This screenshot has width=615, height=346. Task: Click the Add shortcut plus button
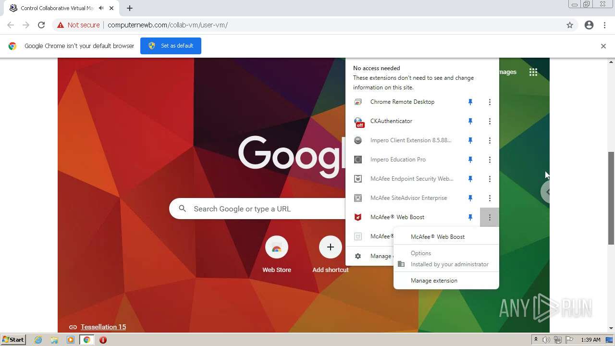331,247
